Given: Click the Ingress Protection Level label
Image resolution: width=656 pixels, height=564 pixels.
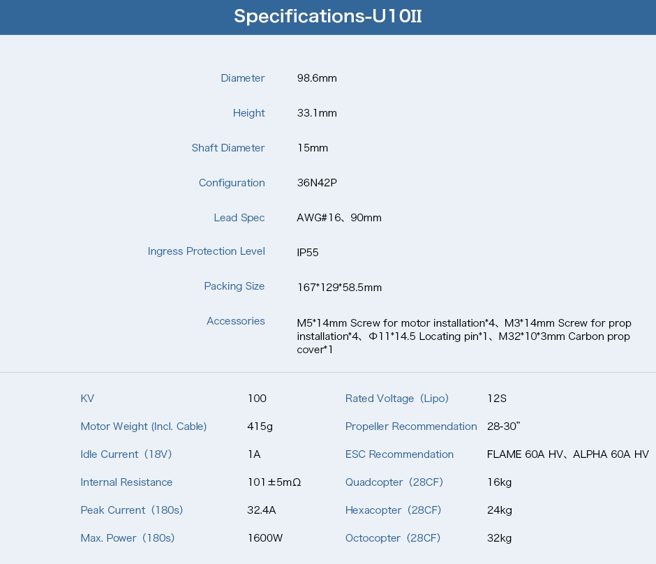Looking at the screenshot, I should click(206, 251).
